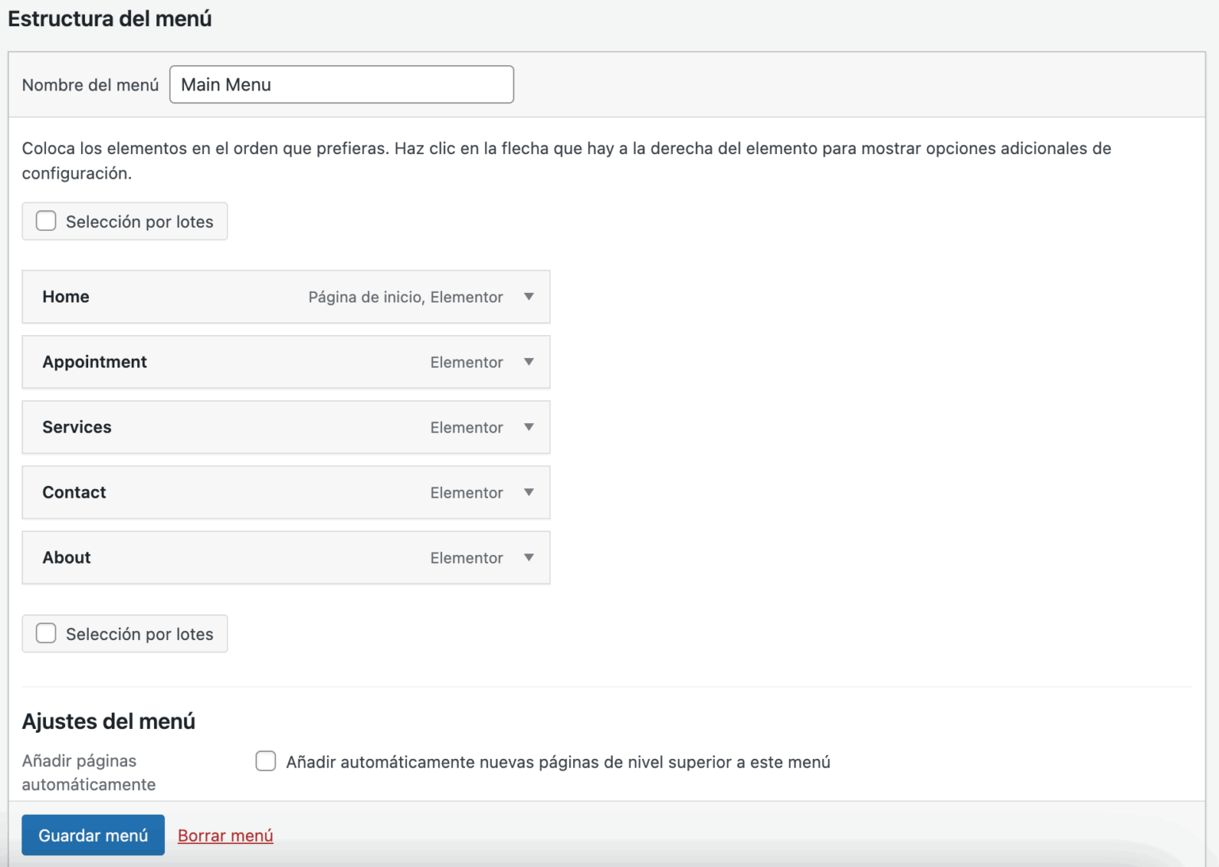Open the Borrar menú link

pyautogui.click(x=225, y=834)
